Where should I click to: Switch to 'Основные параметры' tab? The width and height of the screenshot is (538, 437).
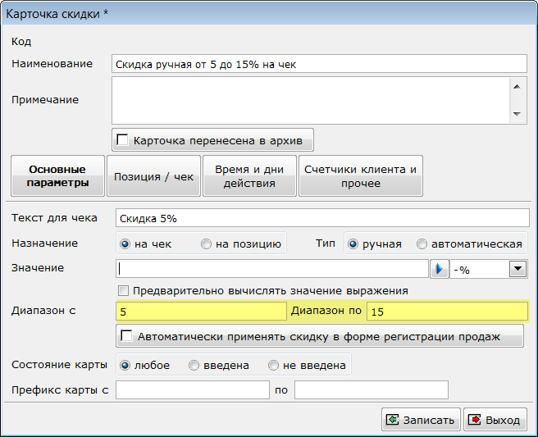(57, 176)
